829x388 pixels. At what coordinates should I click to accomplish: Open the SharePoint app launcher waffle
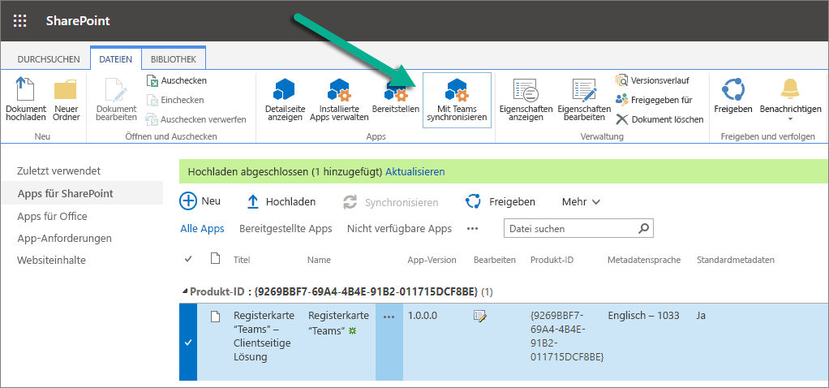pyautogui.click(x=19, y=20)
